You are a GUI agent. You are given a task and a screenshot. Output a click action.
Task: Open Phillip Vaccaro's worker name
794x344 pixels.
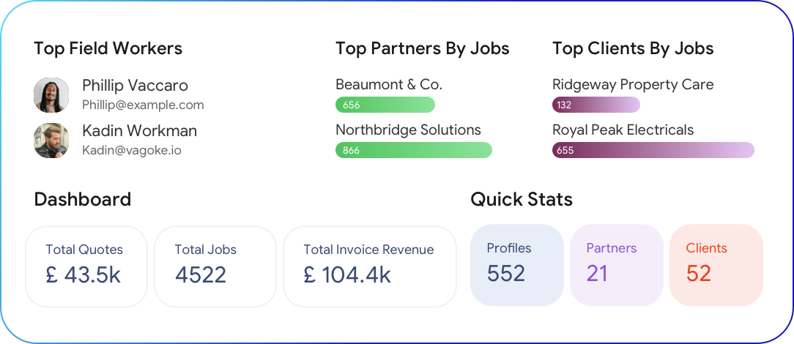click(x=135, y=86)
